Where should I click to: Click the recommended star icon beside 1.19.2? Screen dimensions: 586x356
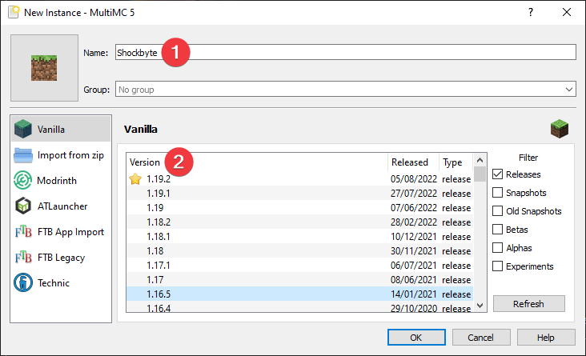click(x=135, y=179)
